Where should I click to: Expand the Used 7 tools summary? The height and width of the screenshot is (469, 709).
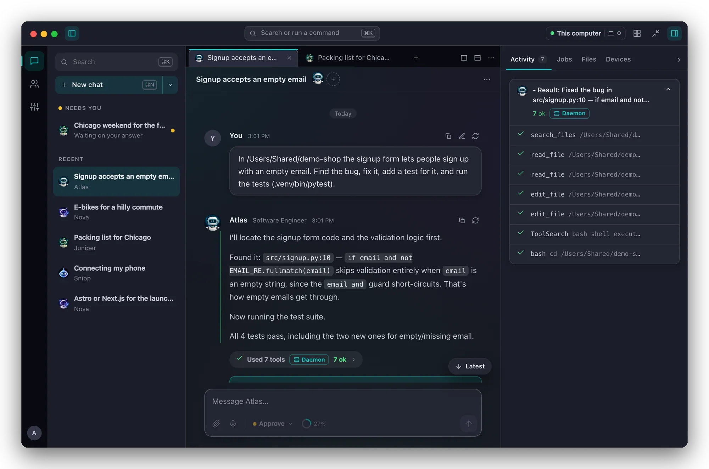296,360
